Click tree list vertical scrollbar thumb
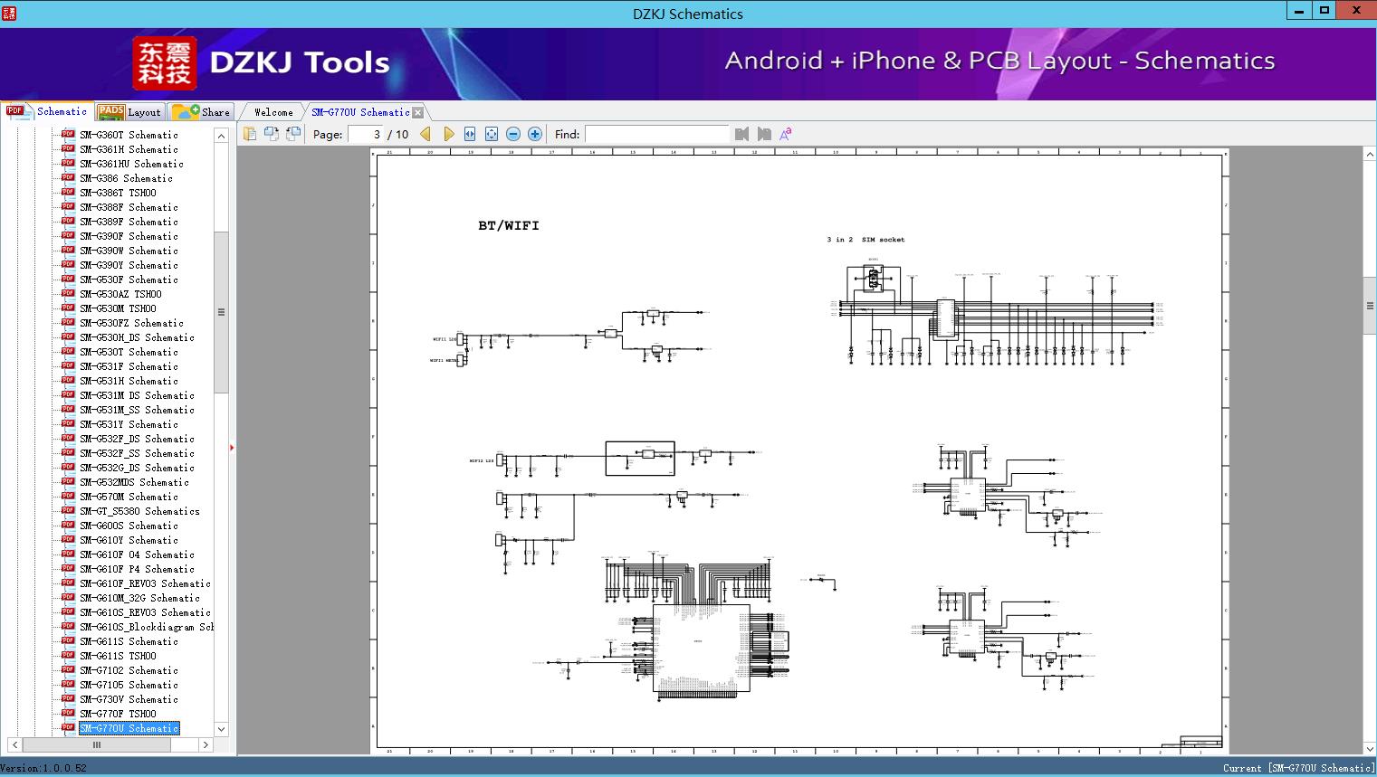This screenshot has width=1377, height=777. click(x=221, y=312)
